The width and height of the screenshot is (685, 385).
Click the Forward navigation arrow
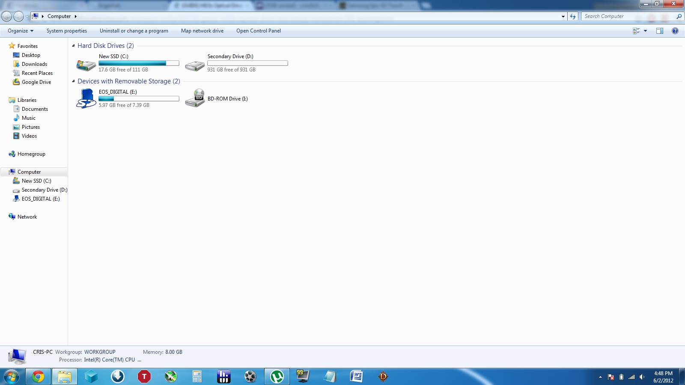click(18, 16)
